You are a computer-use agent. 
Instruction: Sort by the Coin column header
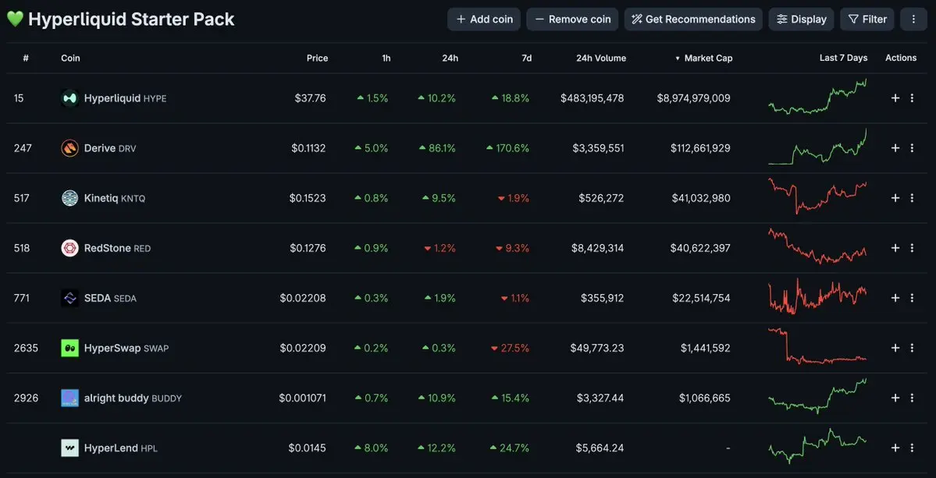[70, 58]
